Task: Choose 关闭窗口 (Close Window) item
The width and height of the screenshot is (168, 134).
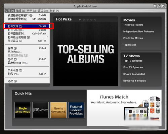Action: click(x=27, y=41)
